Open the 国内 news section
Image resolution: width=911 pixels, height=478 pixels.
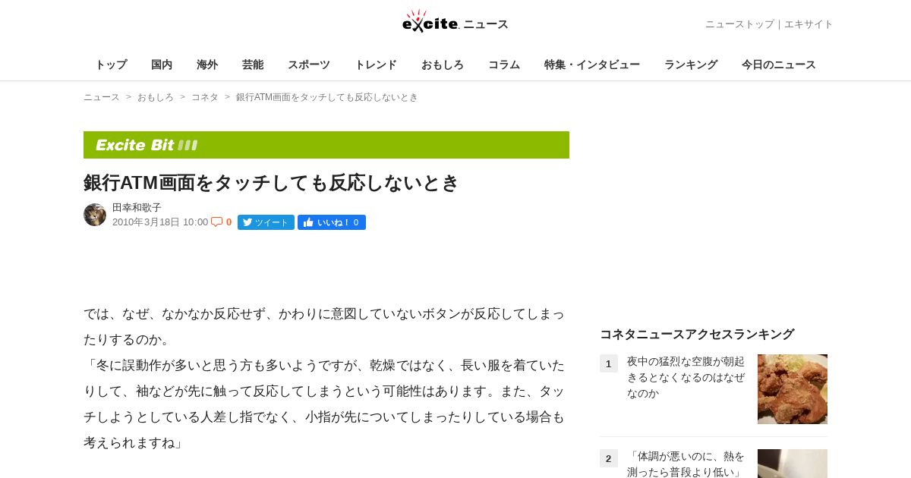coord(162,64)
